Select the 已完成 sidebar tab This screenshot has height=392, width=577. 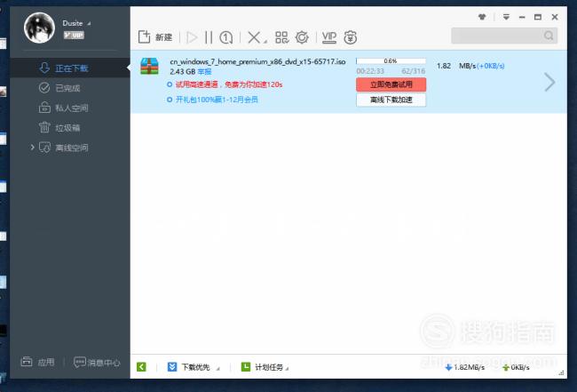pyautogui.click(x=69, y=88)
